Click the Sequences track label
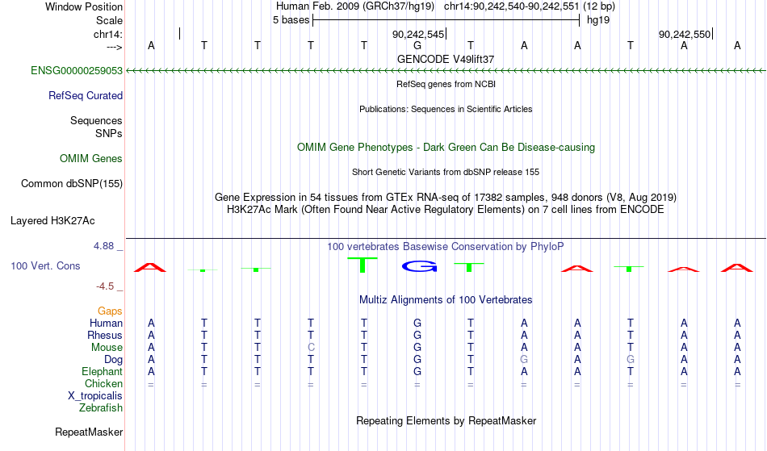The height and width of the screenshot is (451, 767). pyautogui.click(x=96, y=121)
